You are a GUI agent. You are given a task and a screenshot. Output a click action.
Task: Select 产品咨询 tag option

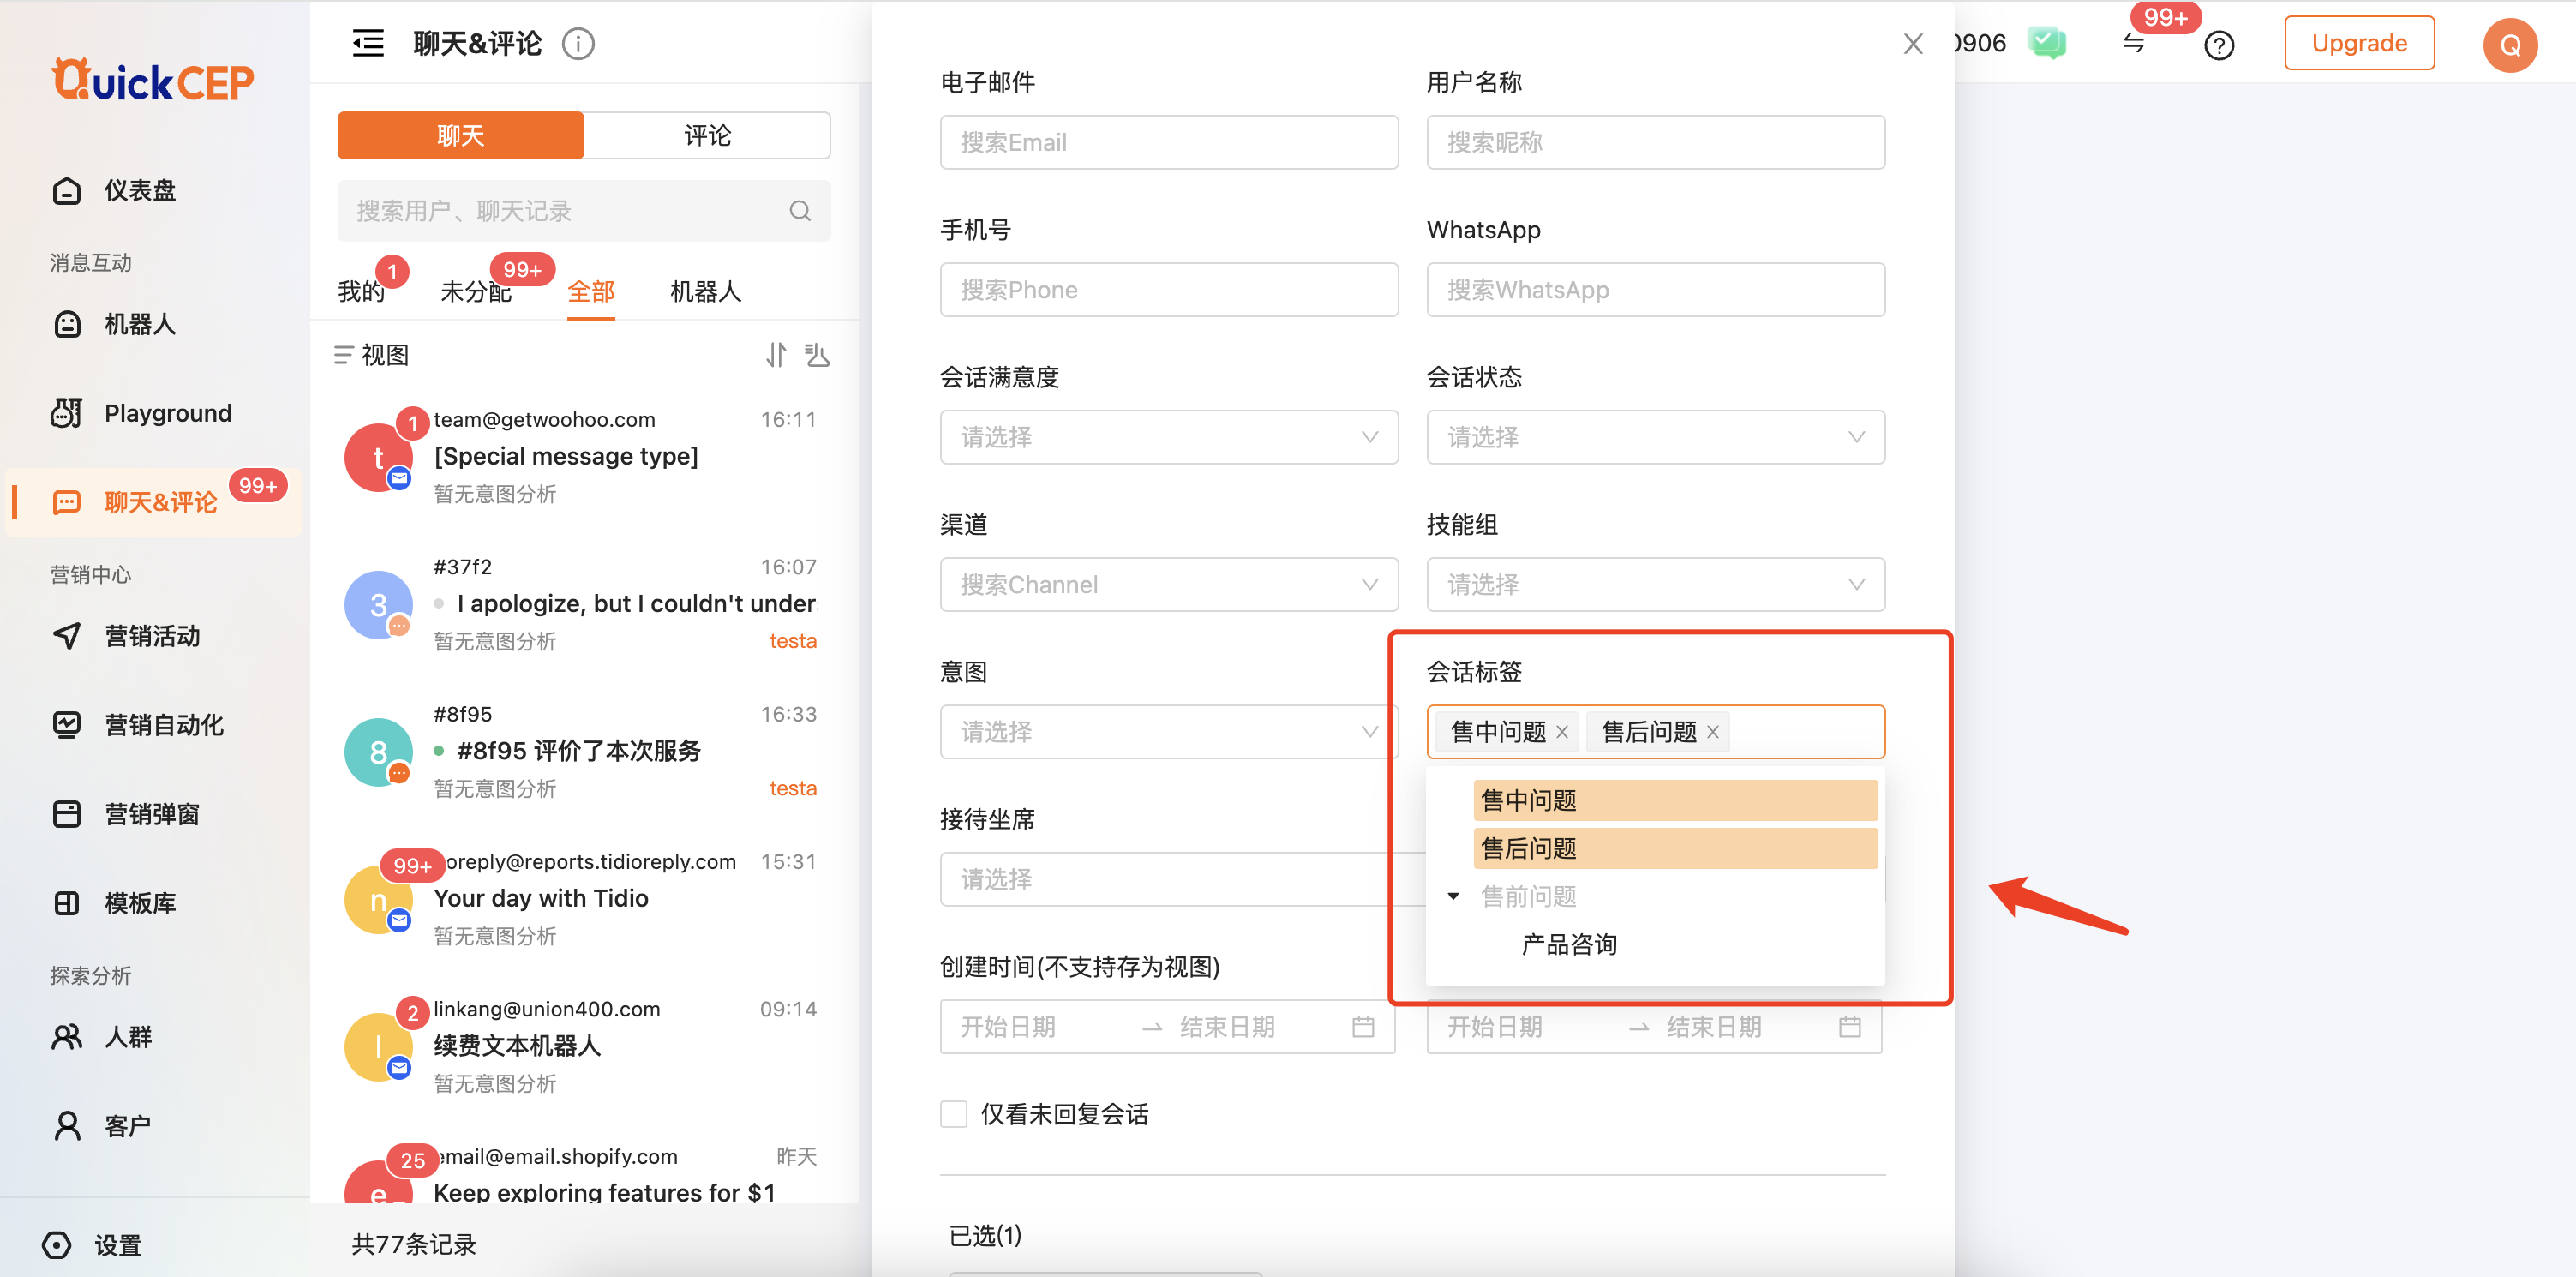1568,944
